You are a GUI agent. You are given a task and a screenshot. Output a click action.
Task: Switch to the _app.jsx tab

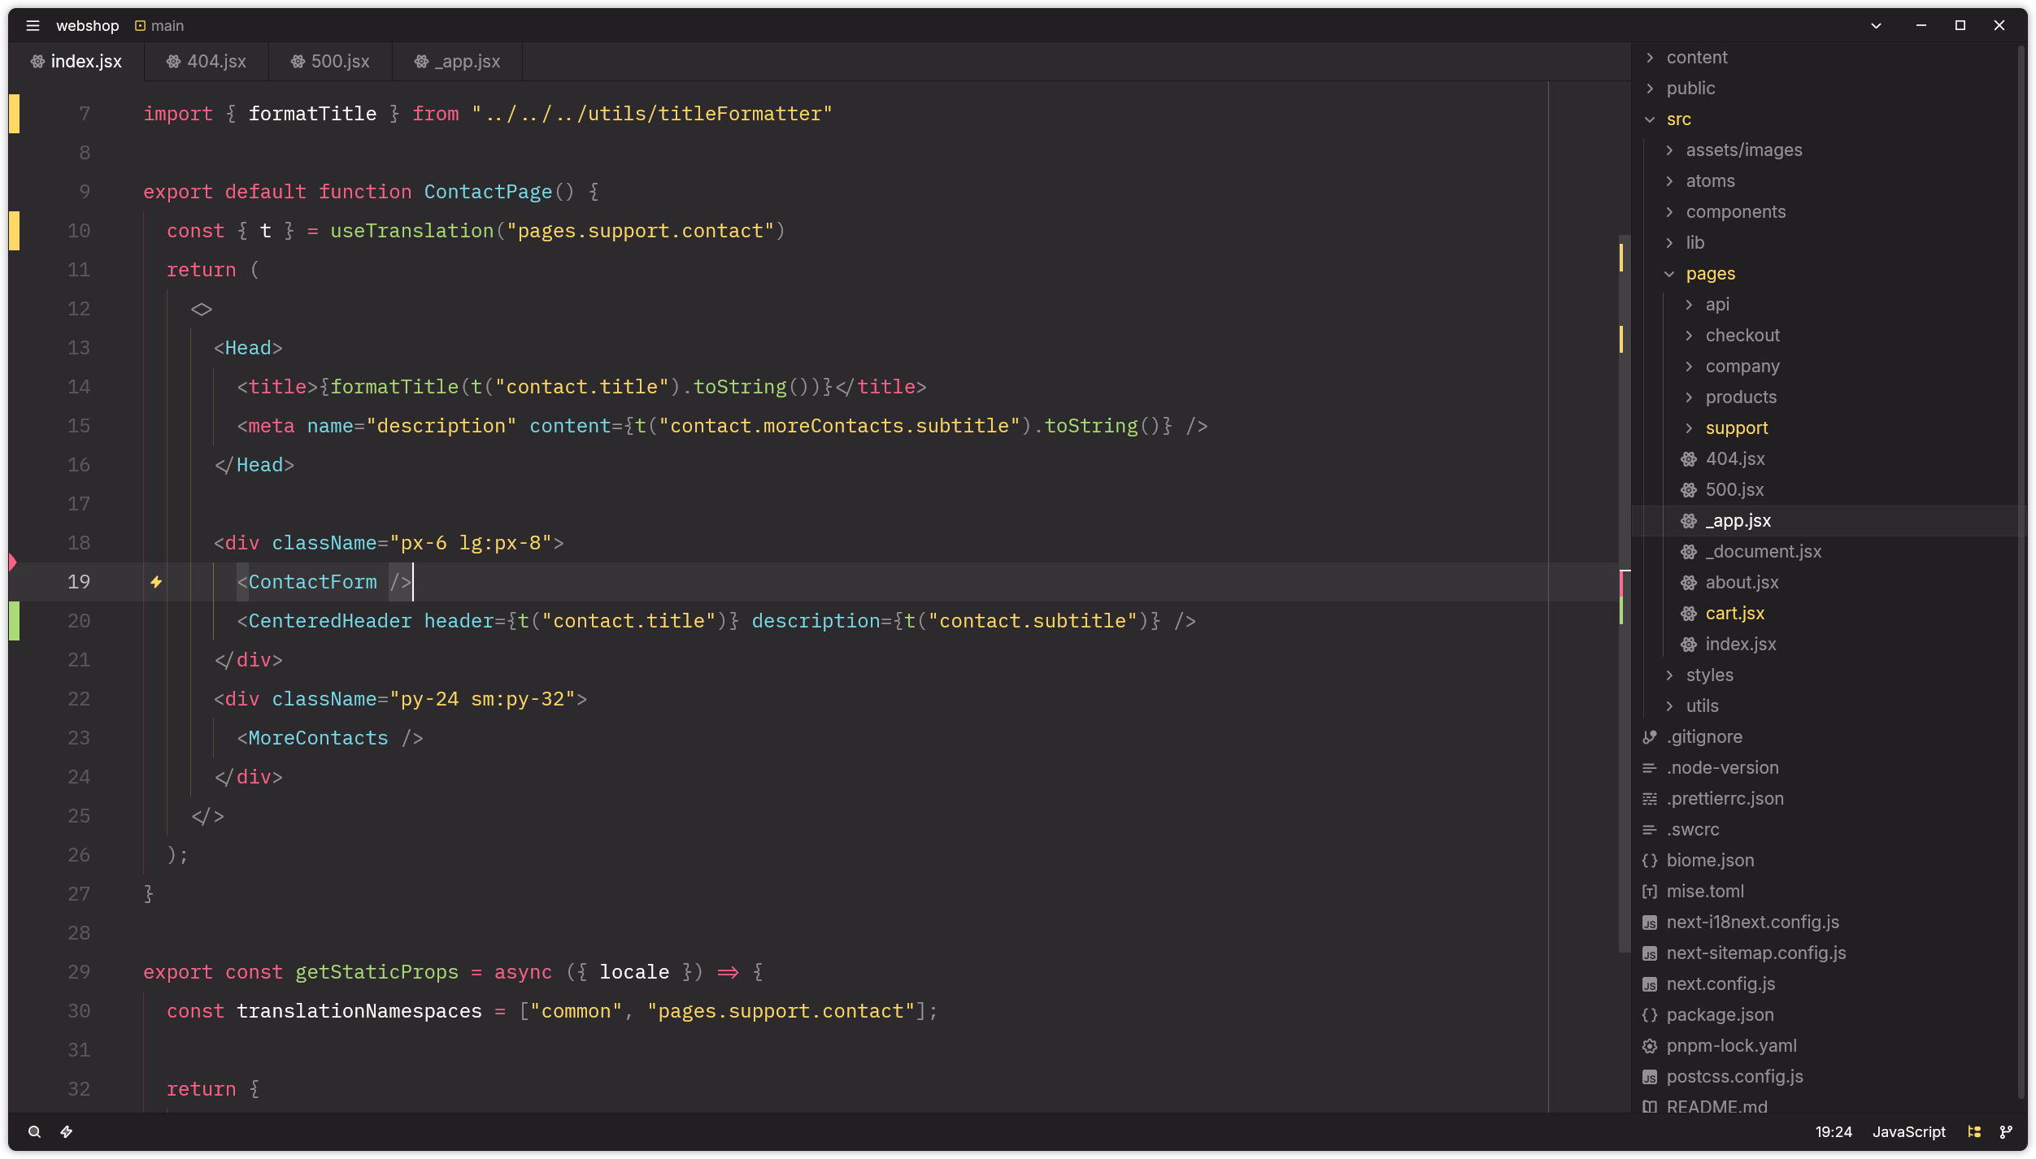coord(457,62)
